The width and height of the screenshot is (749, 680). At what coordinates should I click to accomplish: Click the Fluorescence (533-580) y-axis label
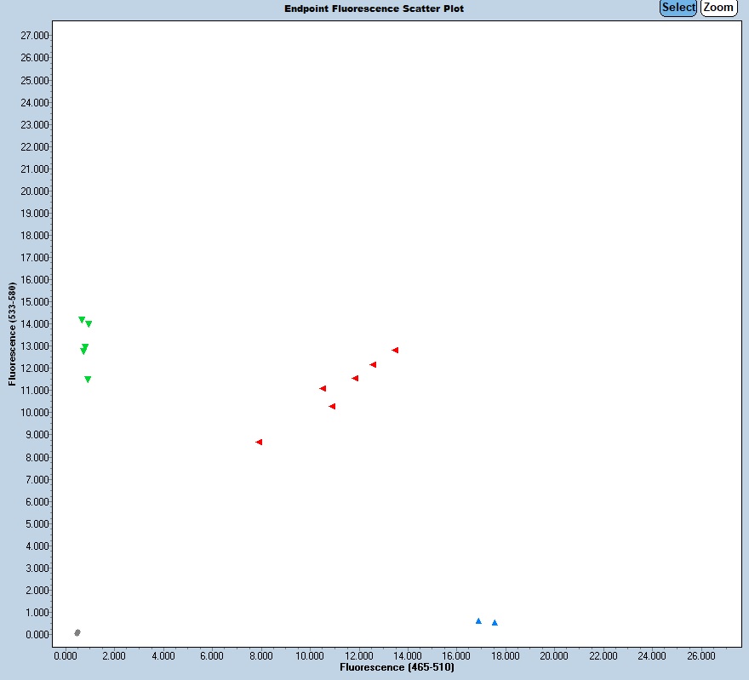click(13, 334)
